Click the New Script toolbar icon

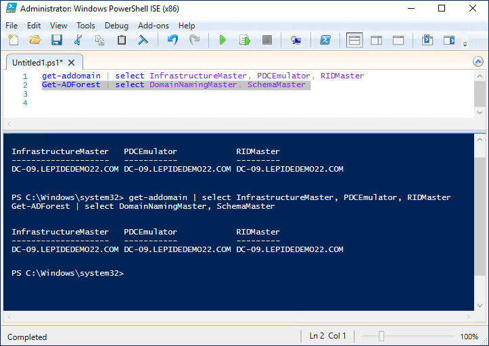pyautogui.click(x=14, y=40)
